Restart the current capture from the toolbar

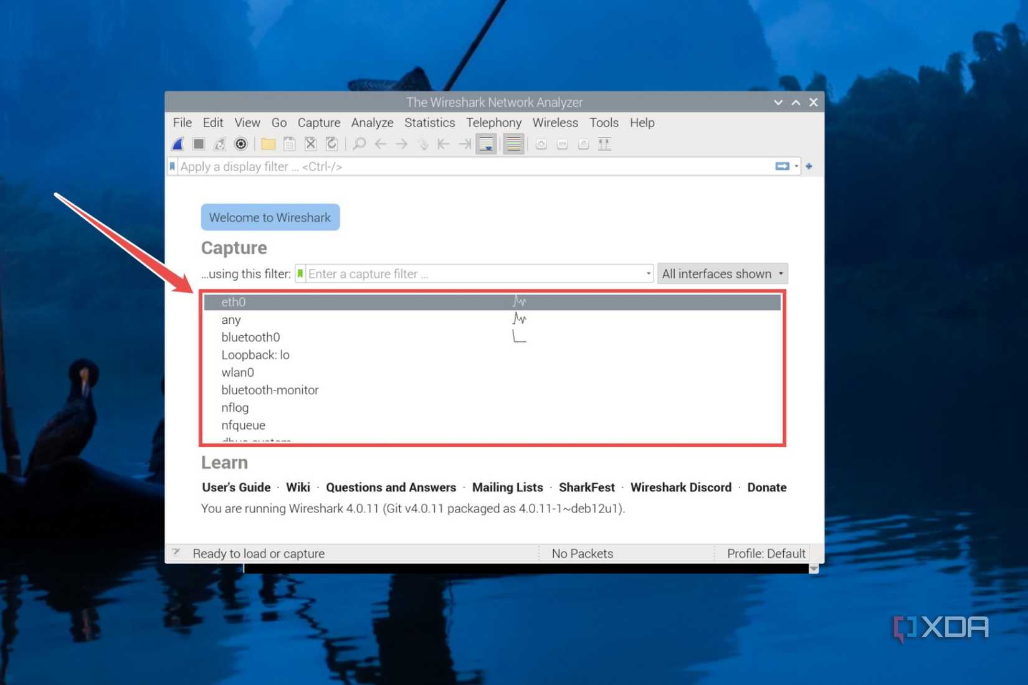pos(219,144)
